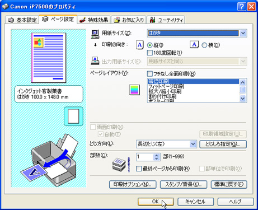
Task: Increase the copies count with the spinner
Action: (157, 155)
